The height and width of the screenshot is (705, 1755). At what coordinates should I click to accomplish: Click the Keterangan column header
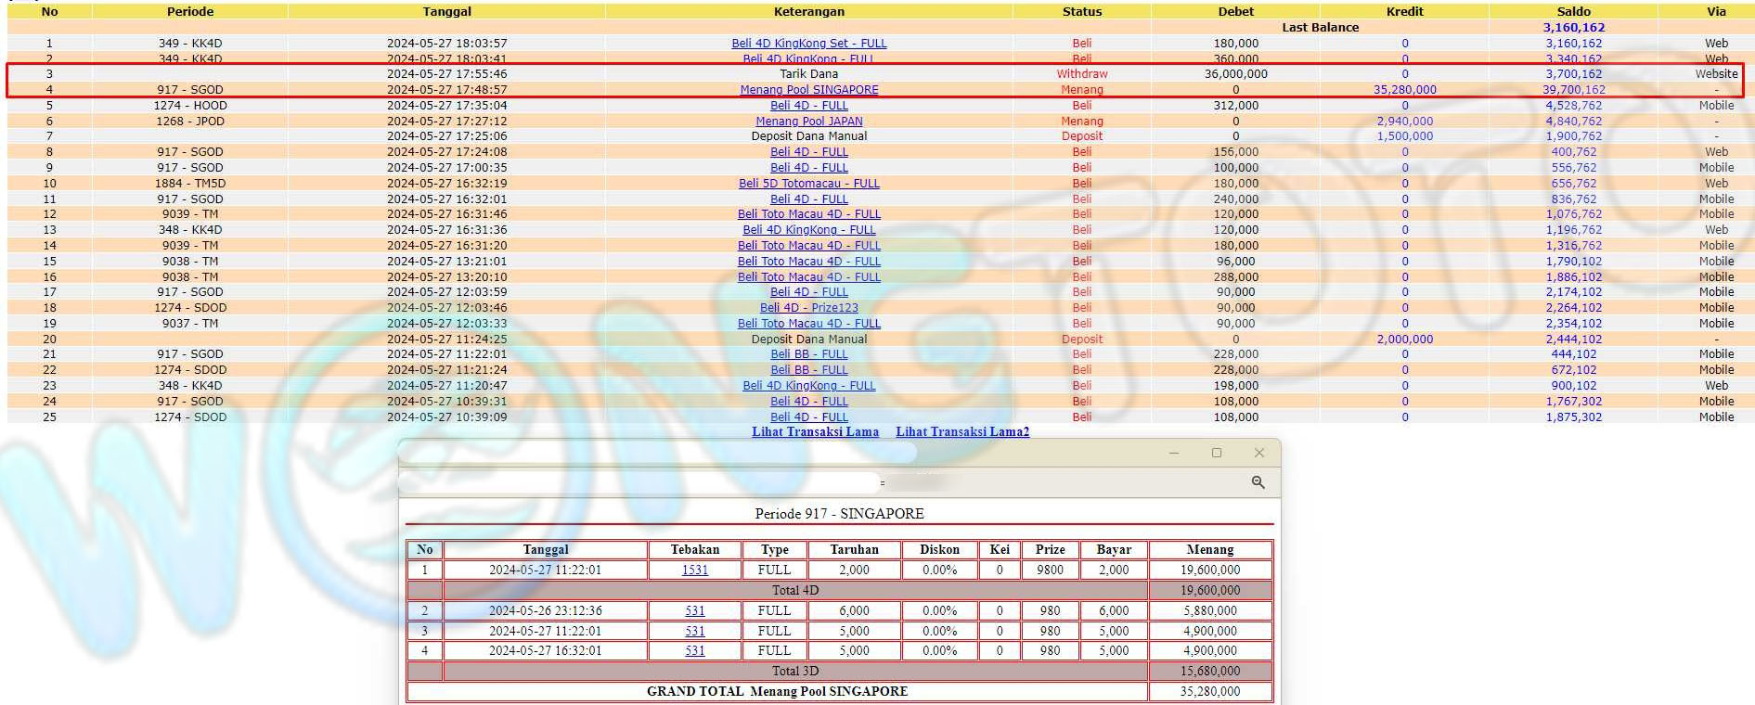[x=808, y=11]
